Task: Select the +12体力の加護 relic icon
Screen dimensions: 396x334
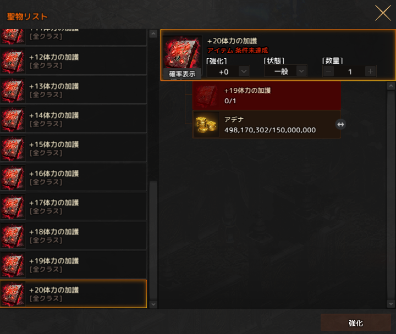Action: pyautogui.click(x=13, y=61)
